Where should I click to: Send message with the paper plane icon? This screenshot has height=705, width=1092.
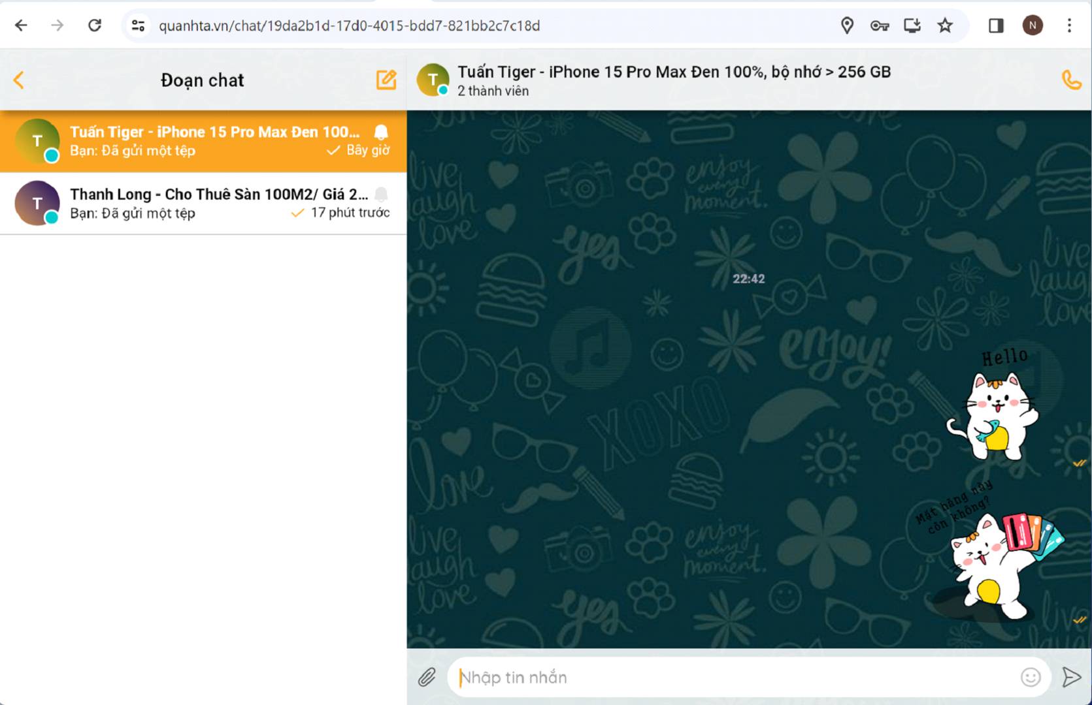[x=1072, y=678]
